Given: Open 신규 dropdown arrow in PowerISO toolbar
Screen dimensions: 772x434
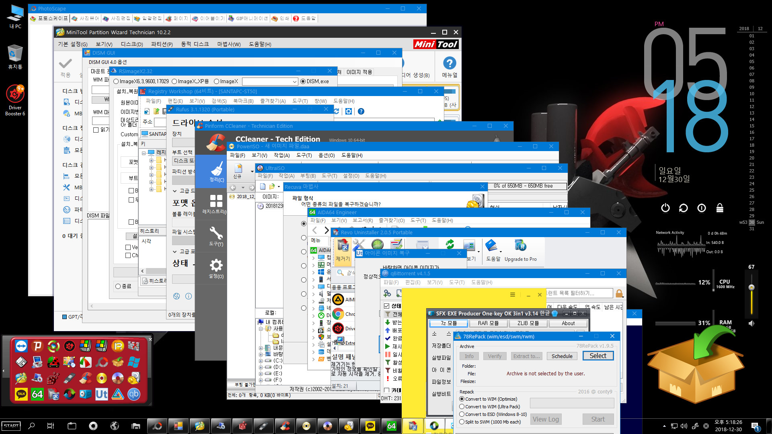Looking at the screenshot, I should (x=252, y=171).
